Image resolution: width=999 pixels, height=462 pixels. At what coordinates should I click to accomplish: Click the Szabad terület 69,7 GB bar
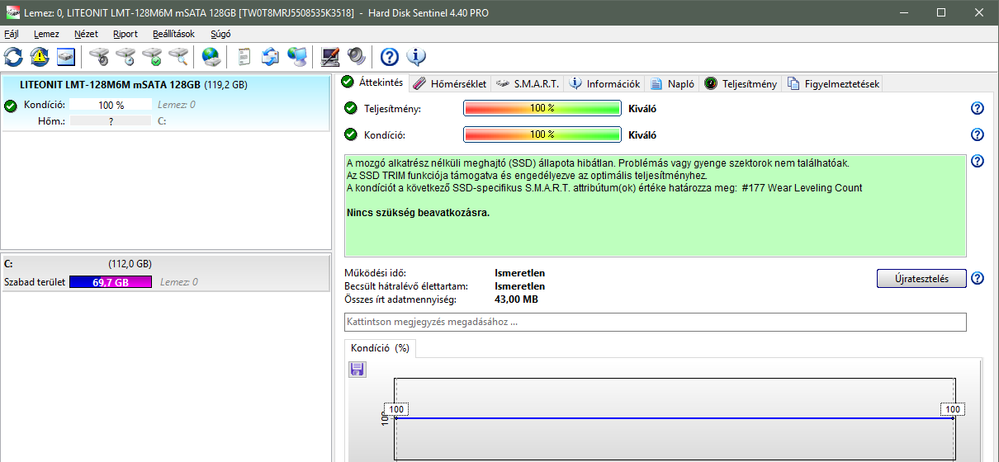pos(111,282)
